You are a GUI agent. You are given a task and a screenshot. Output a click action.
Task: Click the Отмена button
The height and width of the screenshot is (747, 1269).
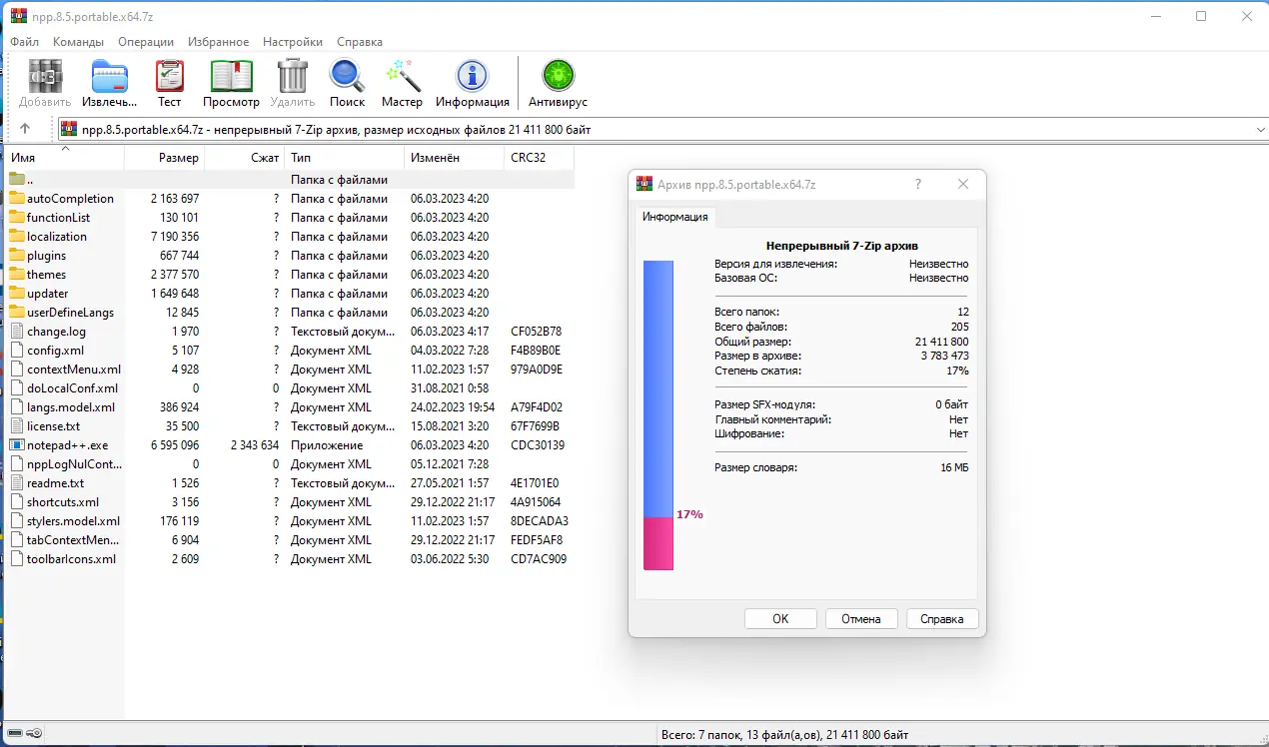click(x=861, y=619)
